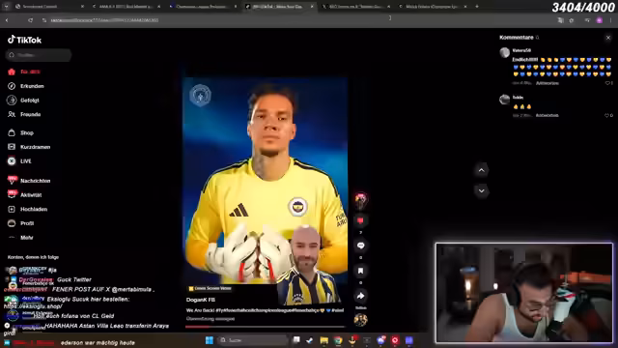Seek along the video progress bar
The image size is (618, 348).
click(x=266, y=327)
